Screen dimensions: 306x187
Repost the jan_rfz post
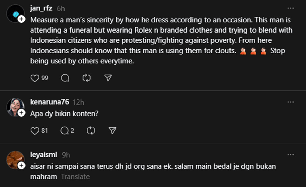click(87, 78)
